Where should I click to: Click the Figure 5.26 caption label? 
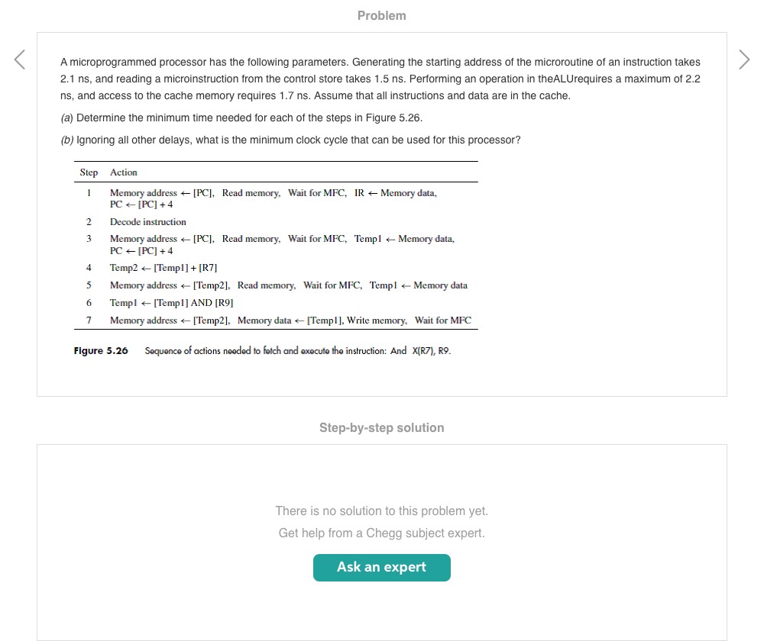101,351
